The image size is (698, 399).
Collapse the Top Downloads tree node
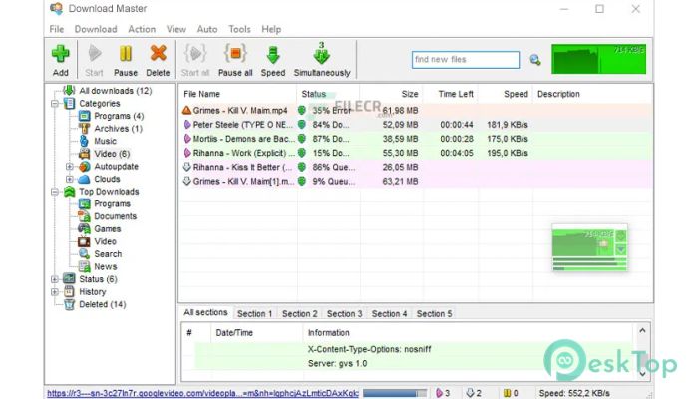54,192
